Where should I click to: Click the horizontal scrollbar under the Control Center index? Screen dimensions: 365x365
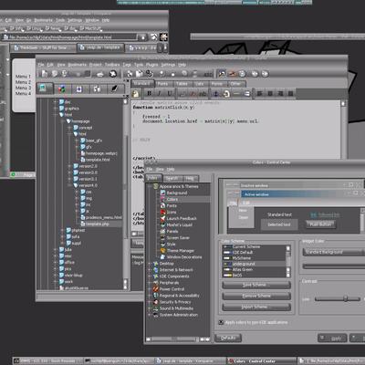[177, 339]
